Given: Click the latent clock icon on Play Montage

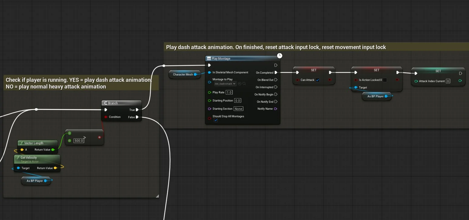Looking at the screenshot, I should pyautogui.click(x=280, y=55).
